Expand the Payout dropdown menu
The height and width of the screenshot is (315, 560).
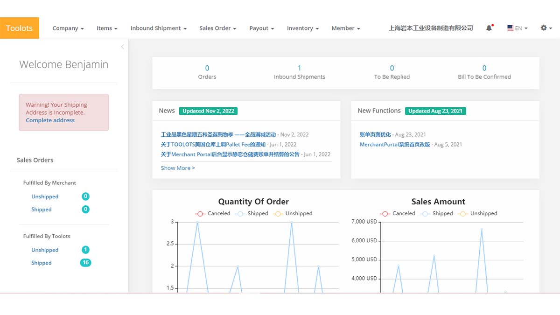tap(261, 28)
